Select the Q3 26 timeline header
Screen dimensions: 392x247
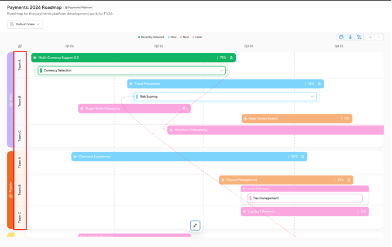pyautogui.click(x=249, y=46)
